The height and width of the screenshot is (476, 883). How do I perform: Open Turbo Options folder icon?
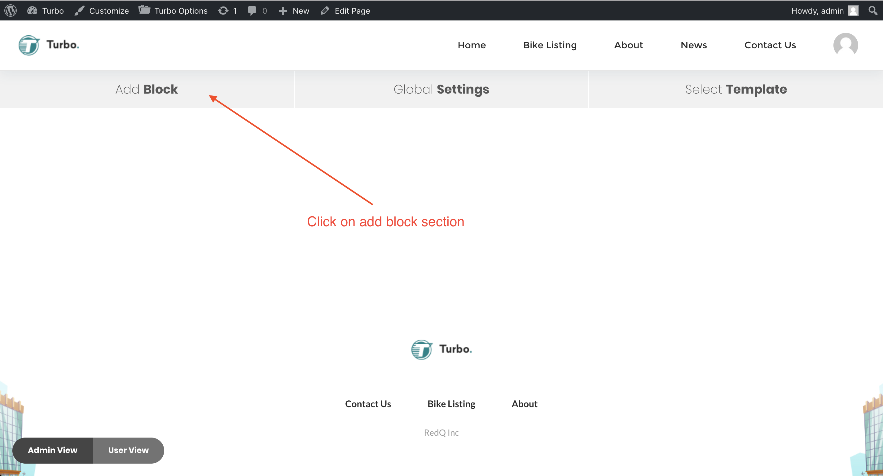pos(144,10)
